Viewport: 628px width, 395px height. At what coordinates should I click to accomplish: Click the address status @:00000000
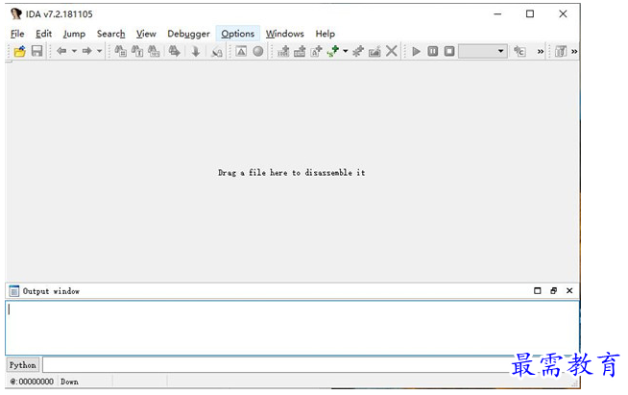coord(32,382)
